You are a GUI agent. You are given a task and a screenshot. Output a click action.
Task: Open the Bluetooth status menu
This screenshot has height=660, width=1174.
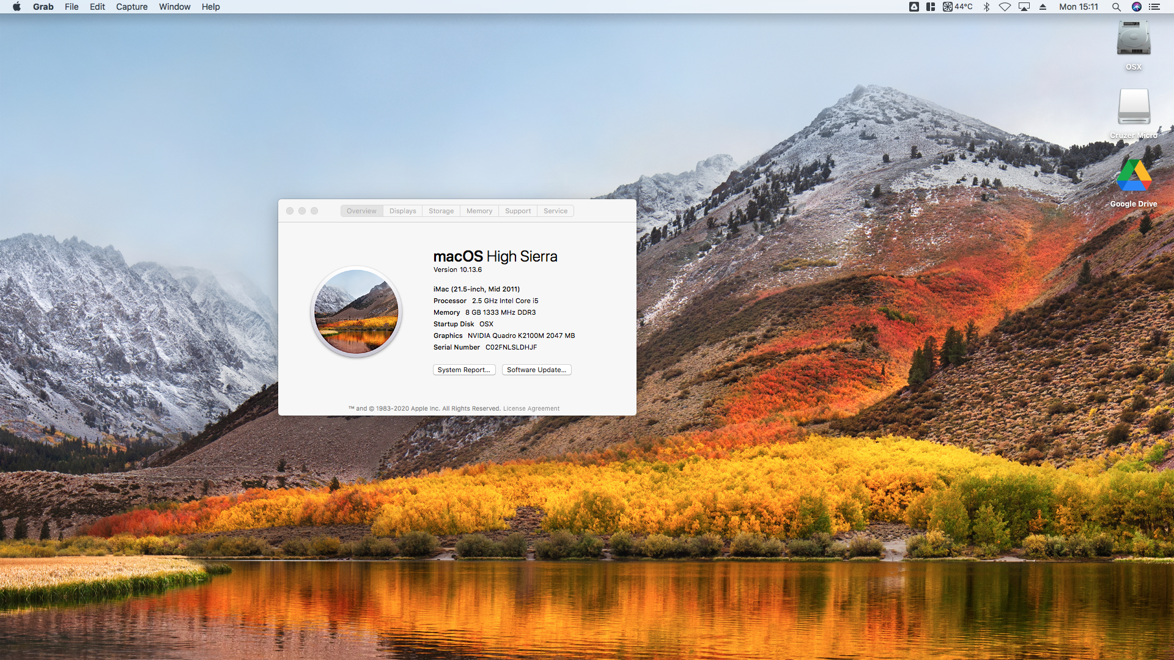pos(986,7)
